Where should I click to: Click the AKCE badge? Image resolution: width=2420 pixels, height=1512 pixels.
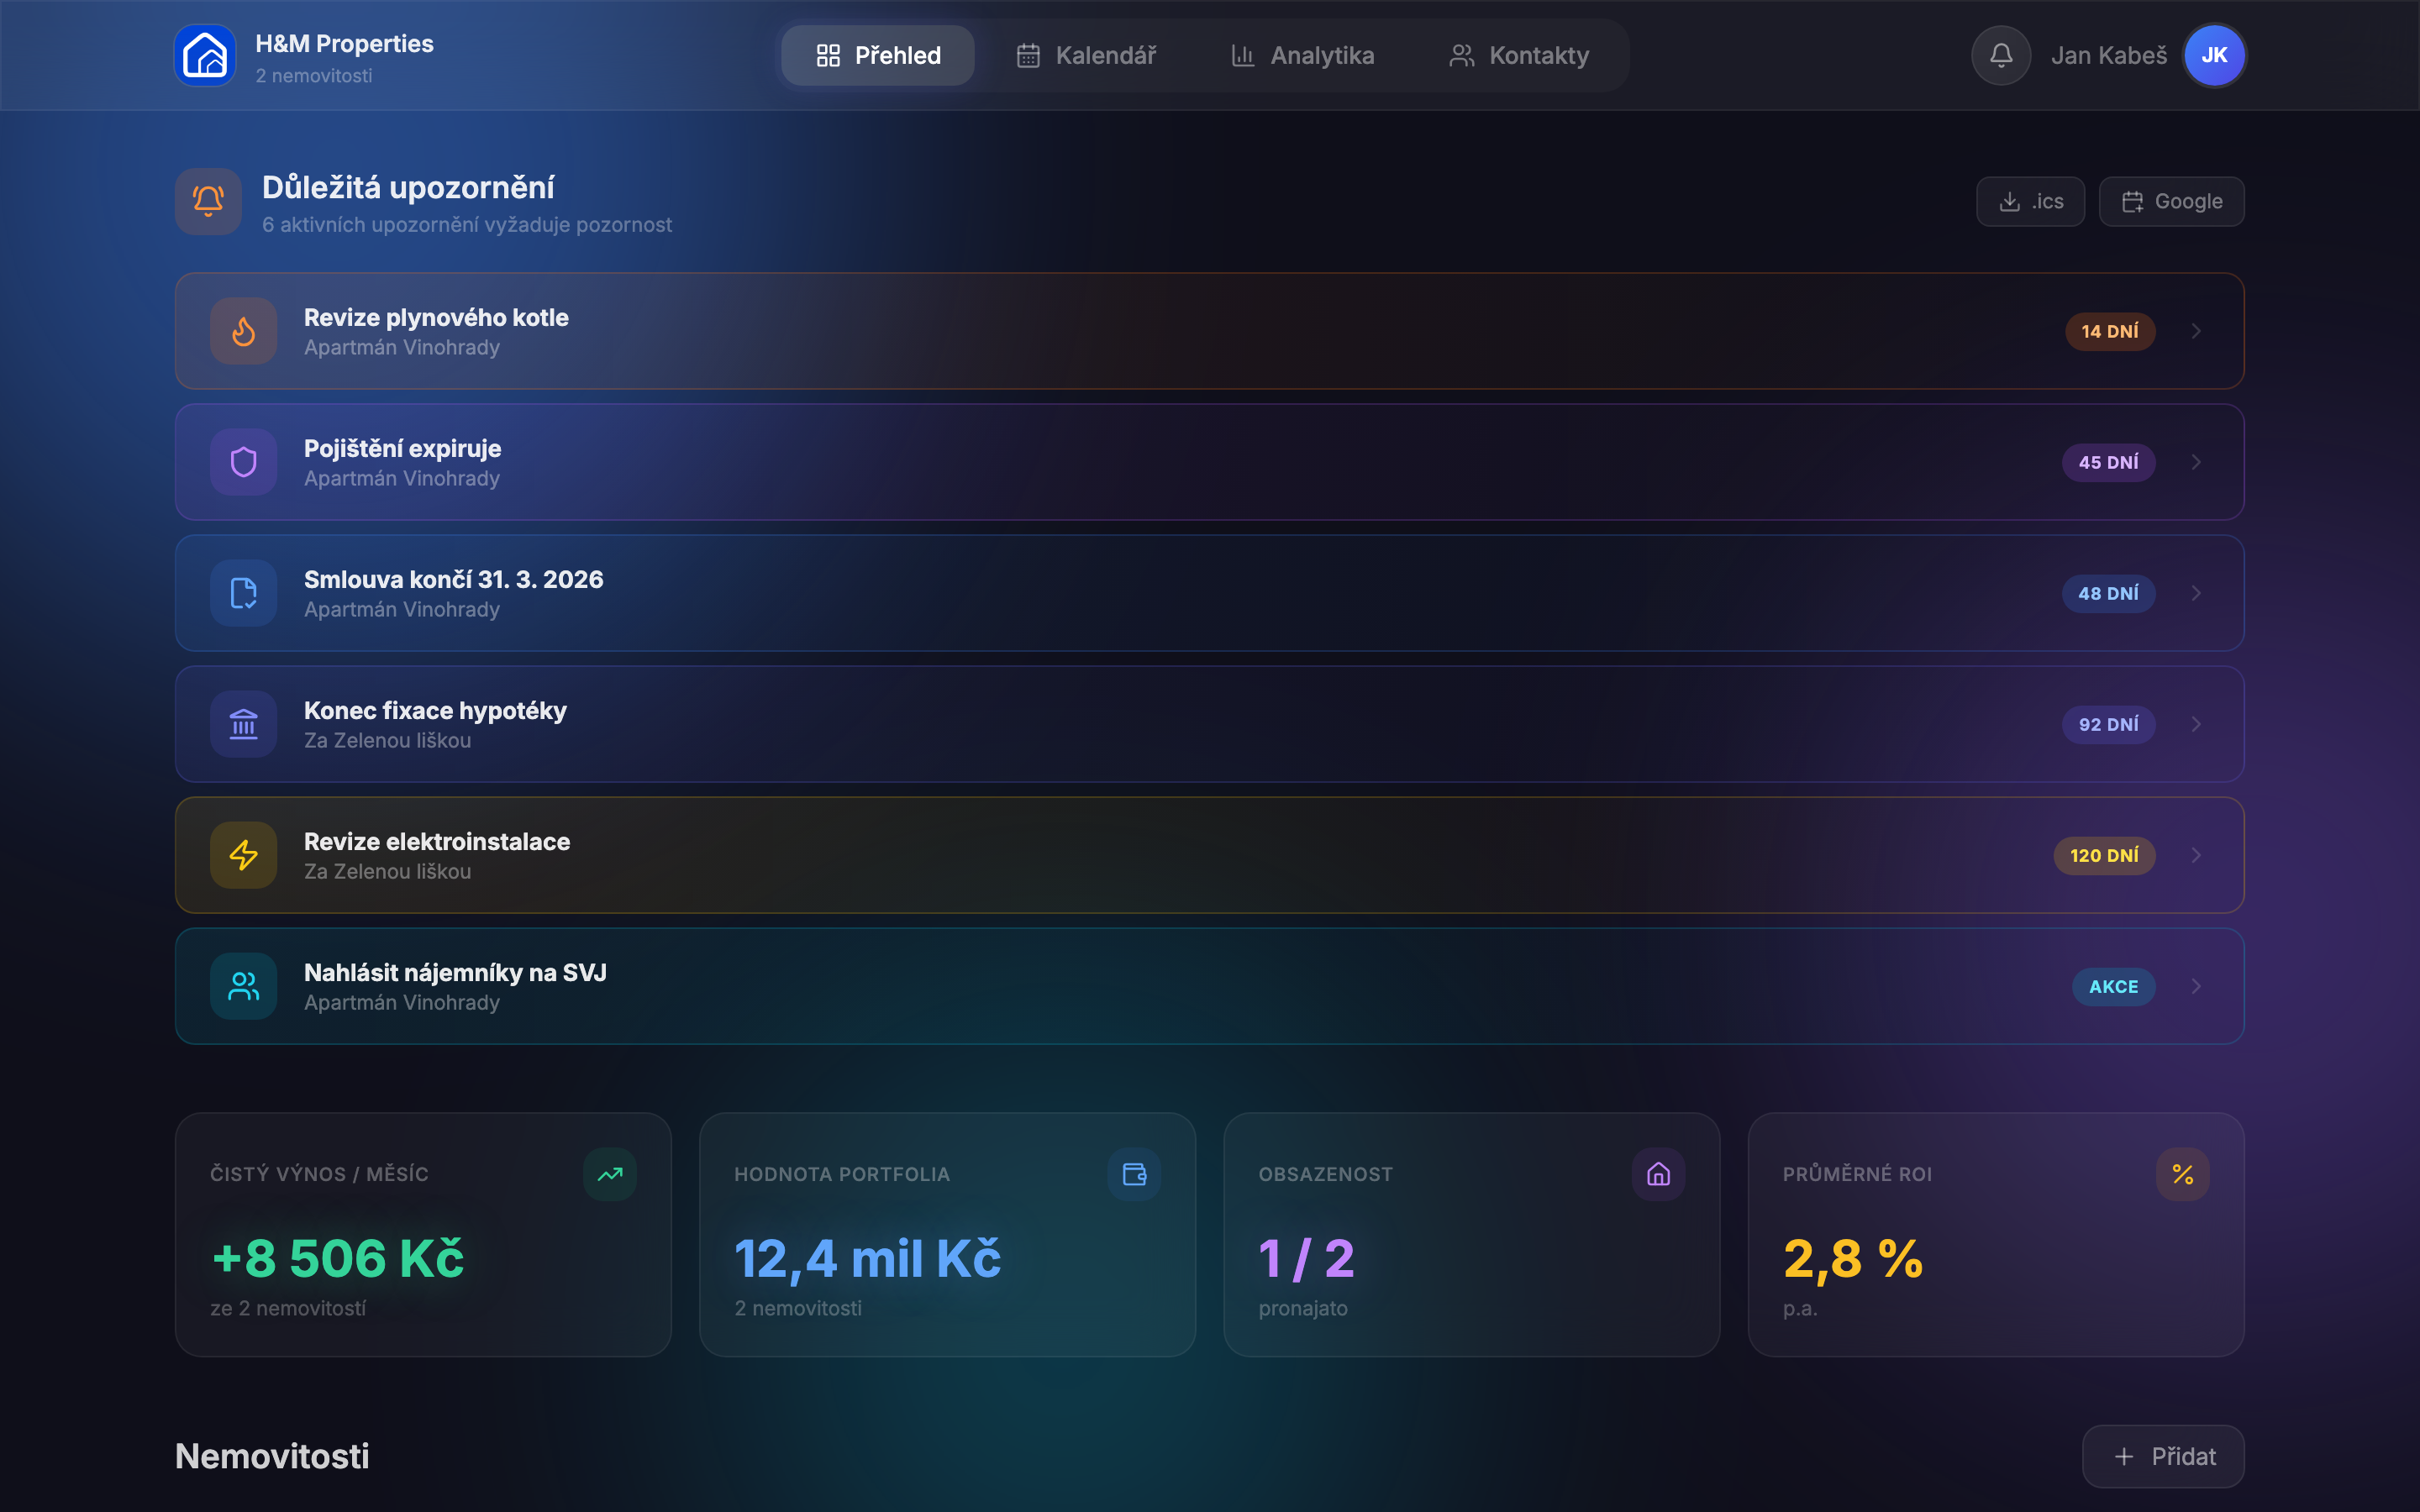(x=2113, y=986)
